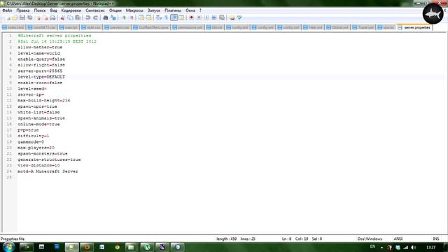Viewport: 448px width, 252px height.
Task: Click the ANSI encoding status field
Action: click(x=398, y=239)
